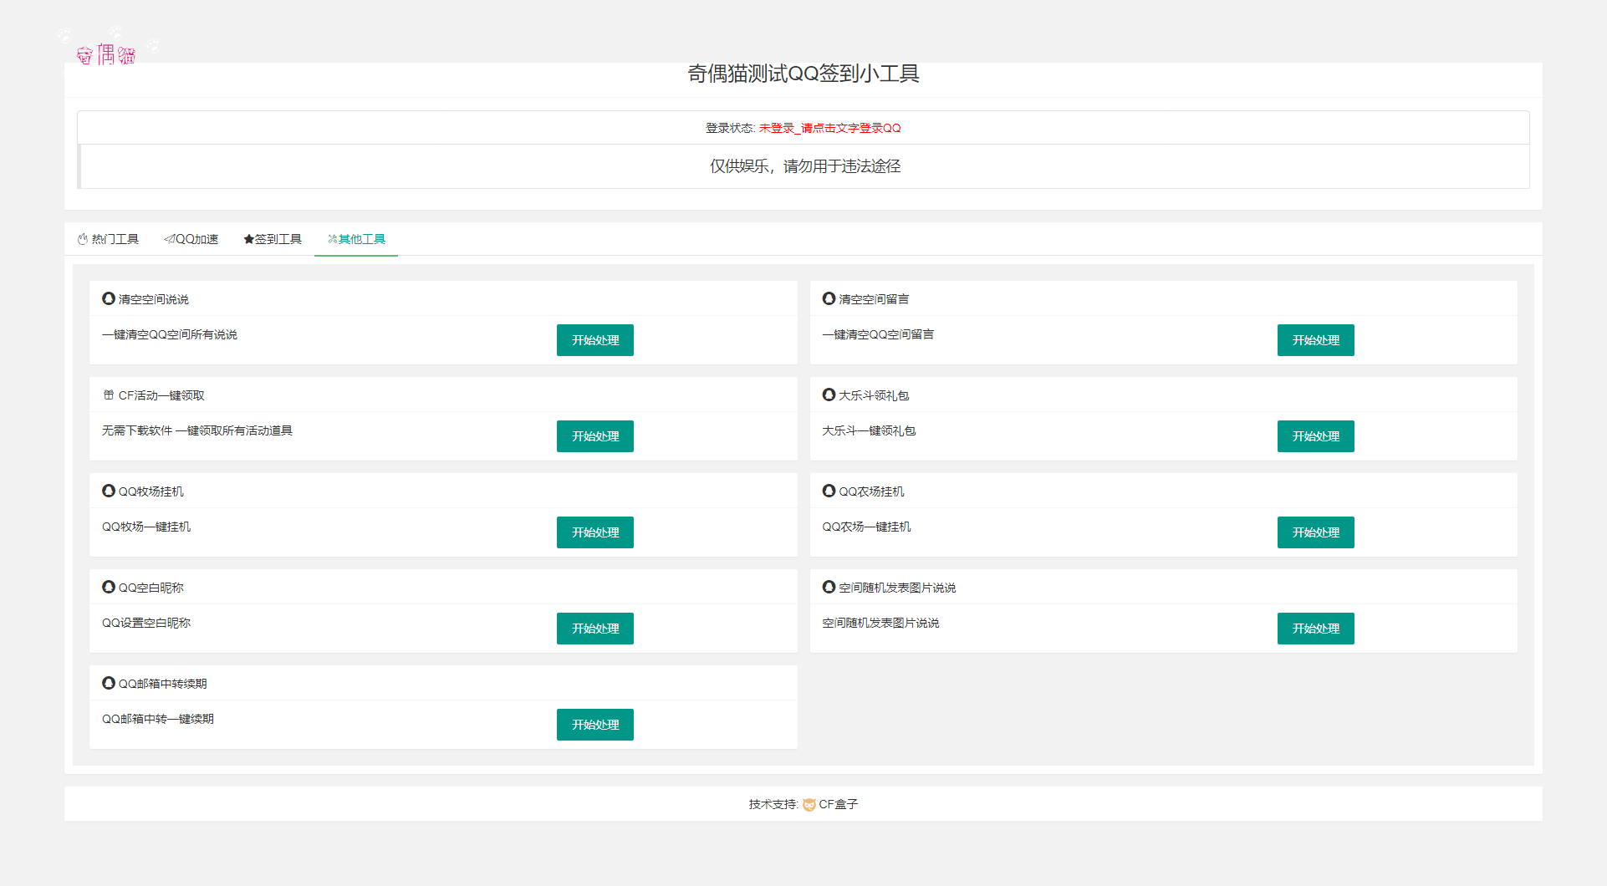Select the 其他工具 tab
This screenshot has height=886, width=1607.
pos(356,239)
